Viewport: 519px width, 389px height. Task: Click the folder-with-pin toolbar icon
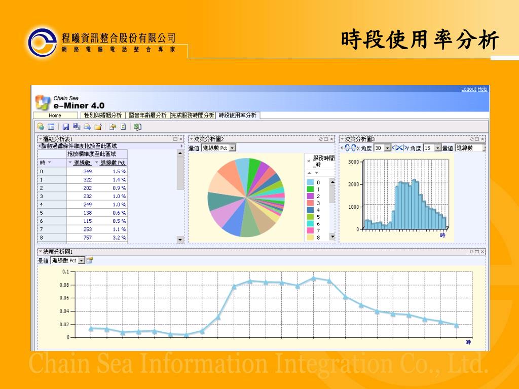tap(113, 126)
